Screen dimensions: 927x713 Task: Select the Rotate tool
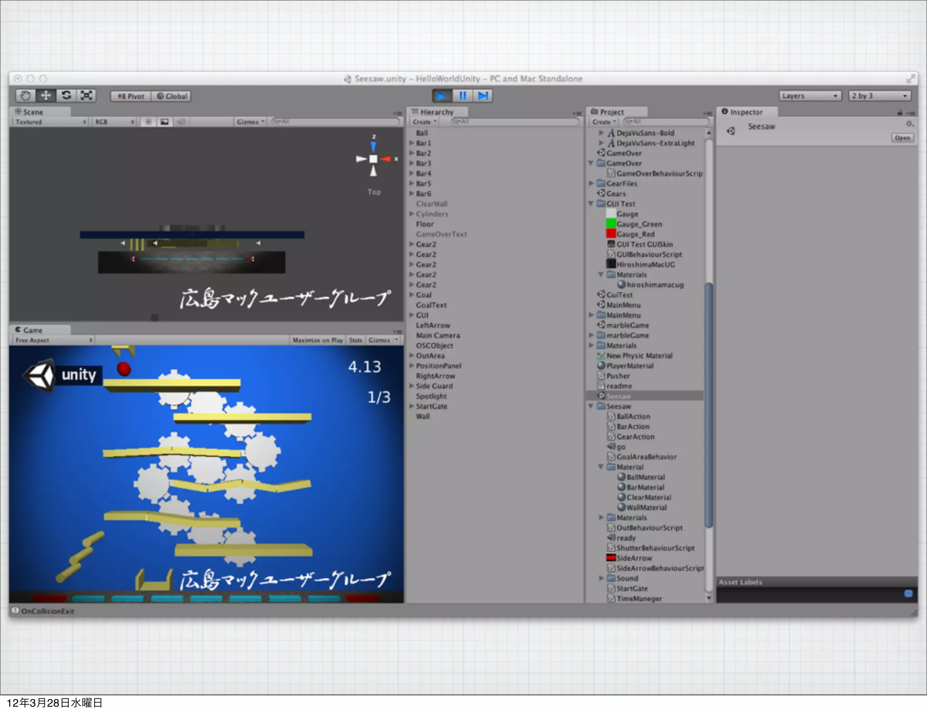pyautogui.click(x=66, y=96)
